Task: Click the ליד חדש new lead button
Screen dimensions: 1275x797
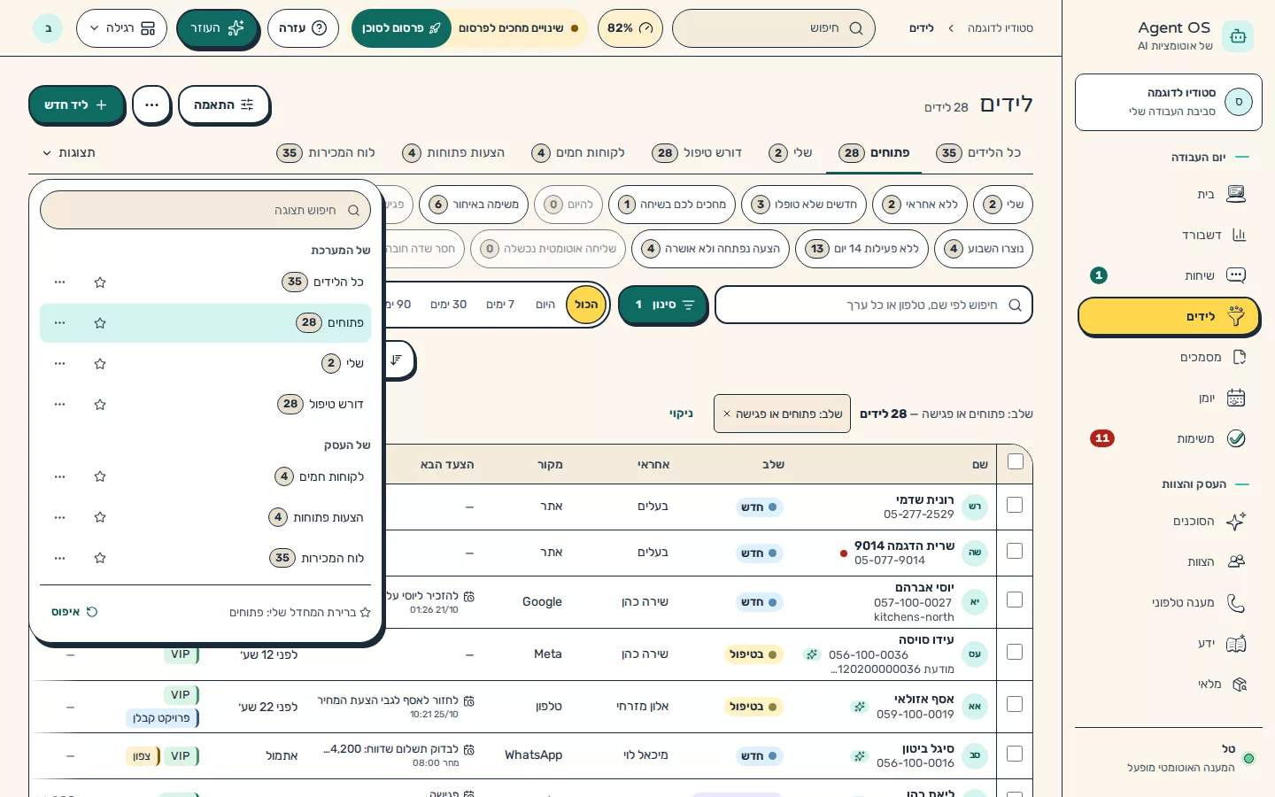Action: 76,104
